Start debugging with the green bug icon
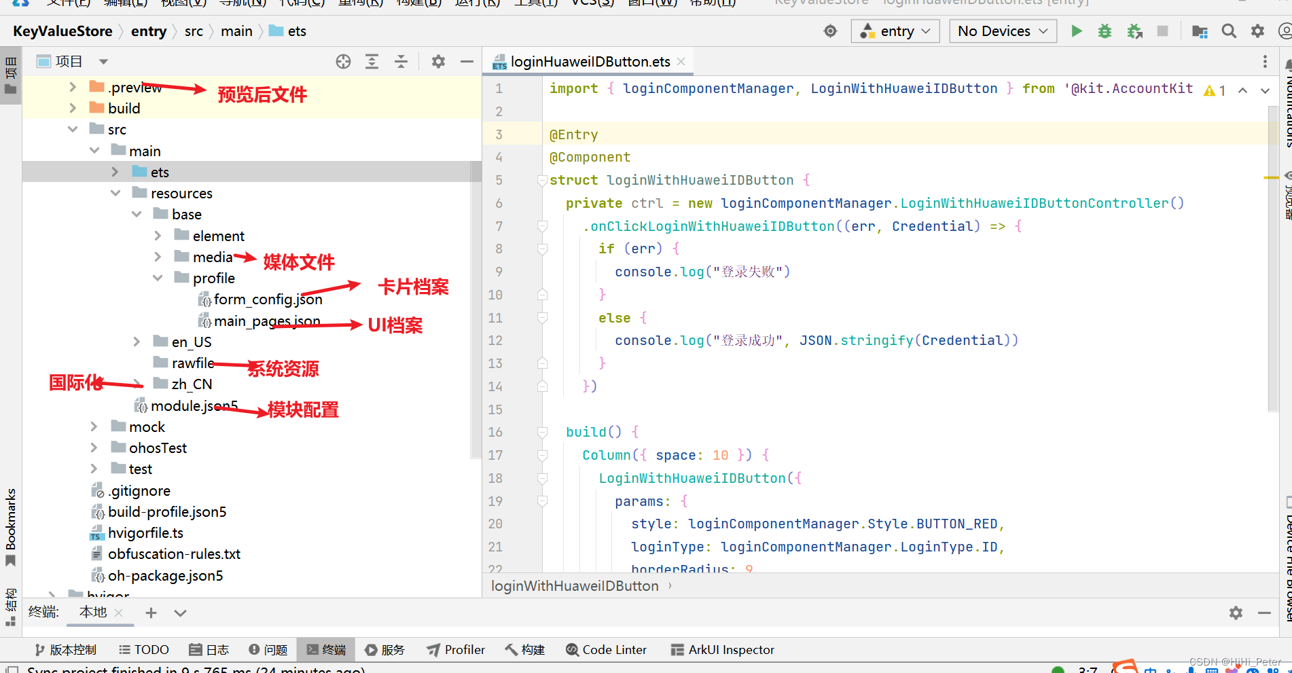Screen dimensions: 1292x673 1105,31
